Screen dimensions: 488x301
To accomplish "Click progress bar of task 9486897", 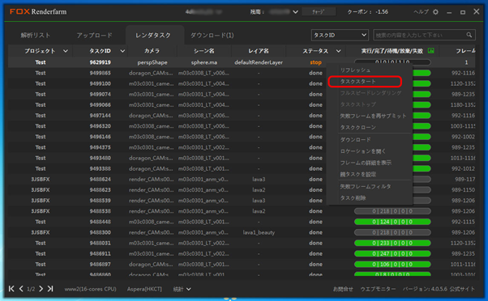I will [392, 264].
